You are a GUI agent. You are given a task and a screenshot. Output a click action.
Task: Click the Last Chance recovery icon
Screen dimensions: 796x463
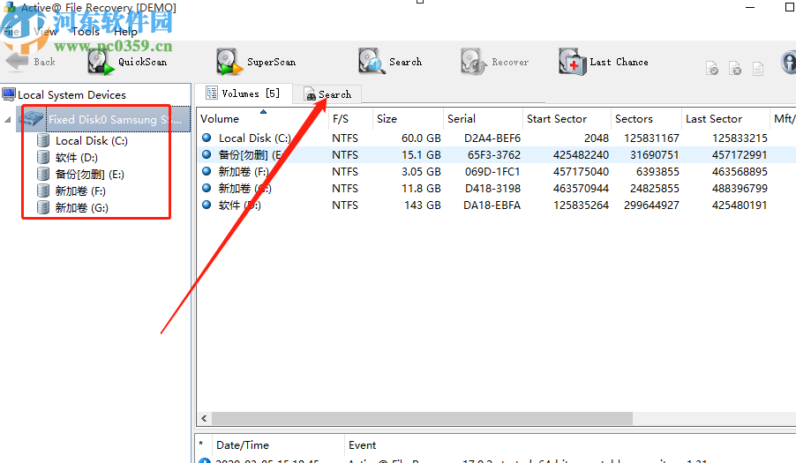point(572,62)
